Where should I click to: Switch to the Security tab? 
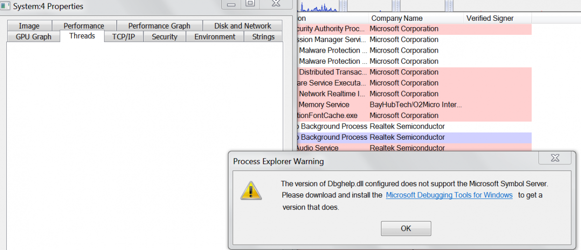pyautogui.click(x=165, y=37)
